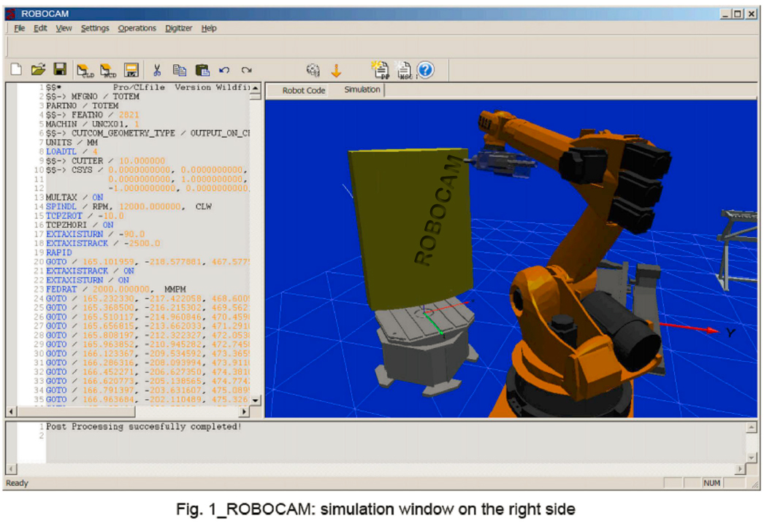Click the 'RAPID' code line

click(59, 253)
